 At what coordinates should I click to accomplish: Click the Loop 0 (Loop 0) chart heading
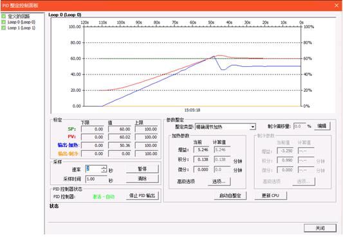pyautogui.click(x=65, y=15)
